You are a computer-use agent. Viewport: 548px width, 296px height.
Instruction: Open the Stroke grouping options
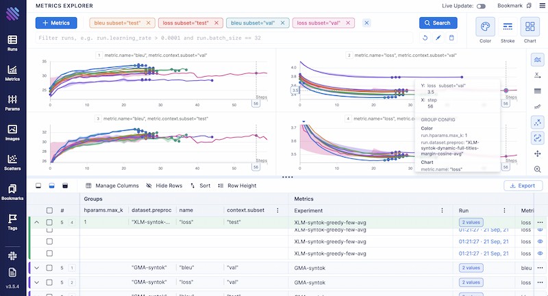point(508,30)
